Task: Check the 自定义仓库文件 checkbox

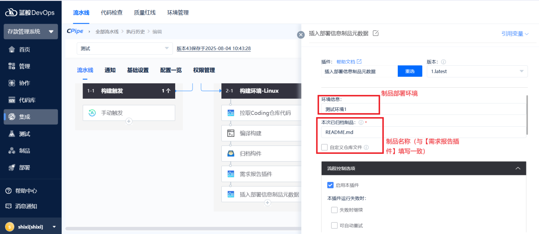Action: point(324,147)
